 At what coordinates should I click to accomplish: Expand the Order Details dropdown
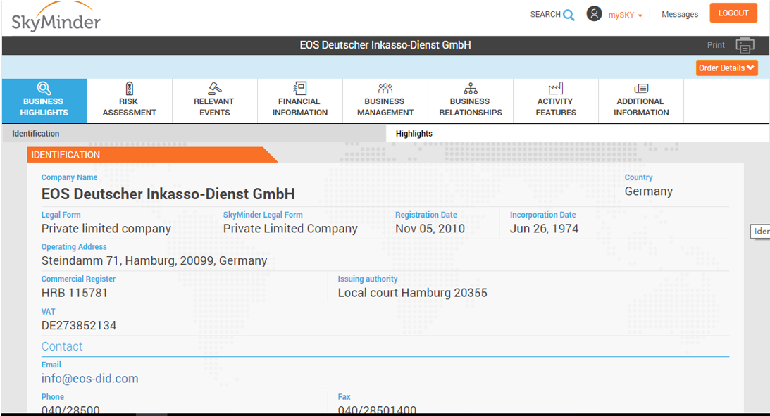click(726, 68)
